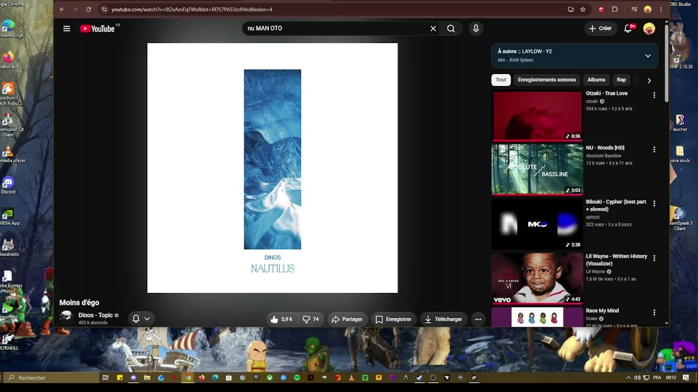
Task: Open the Firefox desktop shortcut
Action: point(8,60)
